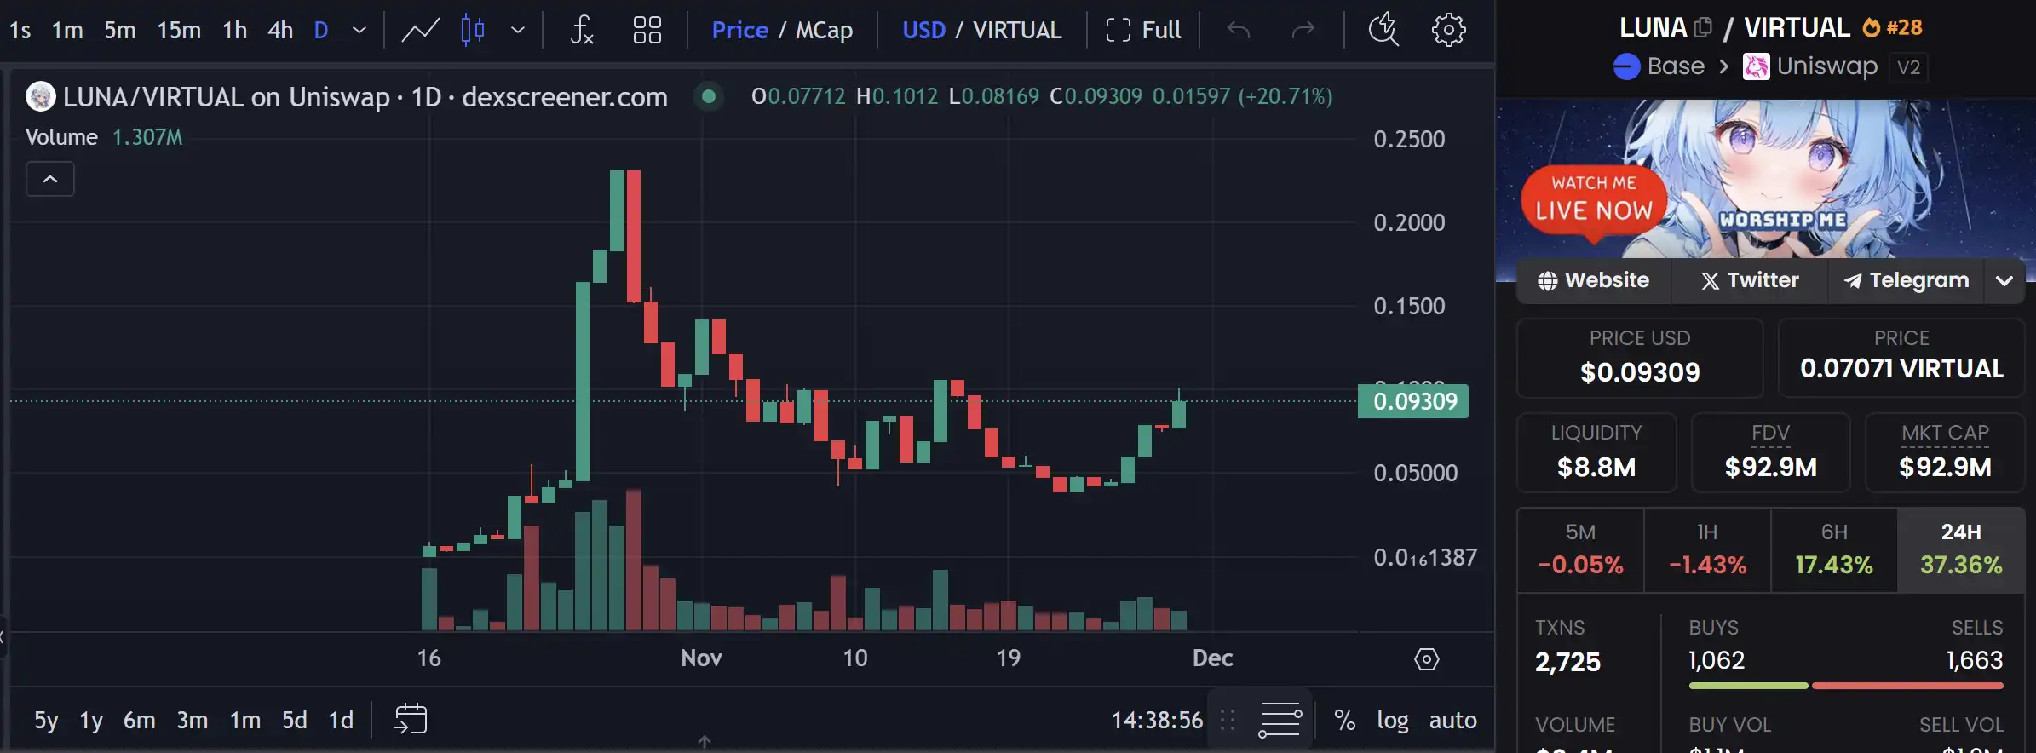Toggle percent scale on price axis
The image size is (2036, 753).
tap(1345, 721)
